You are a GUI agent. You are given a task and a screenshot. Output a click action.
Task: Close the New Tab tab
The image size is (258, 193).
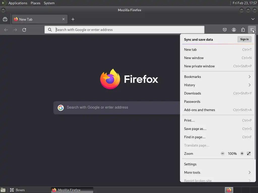click(x=63, y=19)
